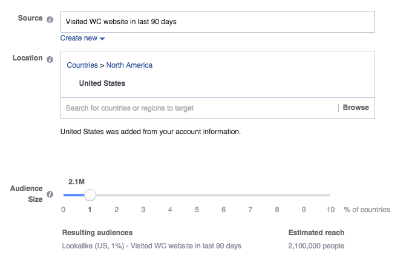Select United States in location list
Image resolution: width=412 pixels, height=255 pixels.
click(102, 83)
